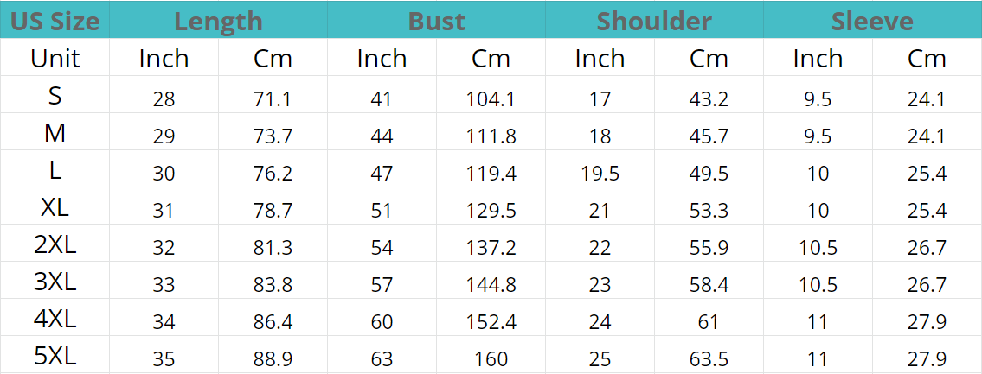982x374 pixels.
Task: Click the S size row label
Action: (x=55, y=96)
